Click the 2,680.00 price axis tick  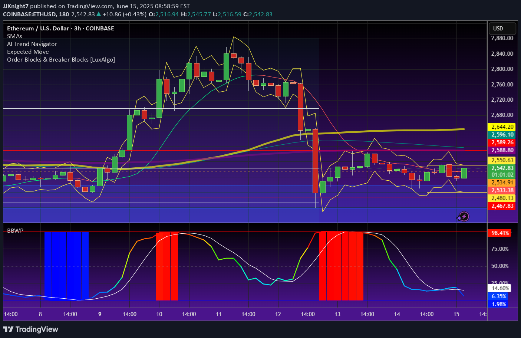click(x=502, y=115)
